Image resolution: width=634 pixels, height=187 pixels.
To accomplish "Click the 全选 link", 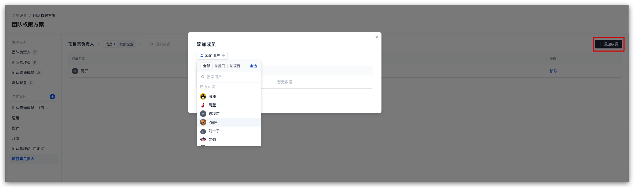I will click(x=253, y=66).
